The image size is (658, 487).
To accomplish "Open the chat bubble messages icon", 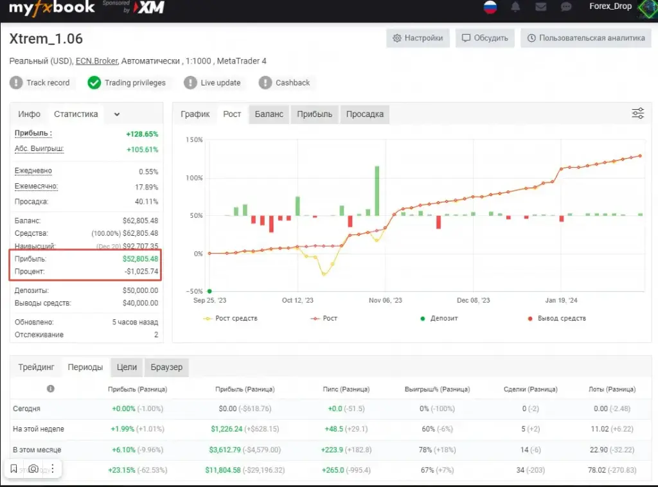I will [x=566, y=6].
